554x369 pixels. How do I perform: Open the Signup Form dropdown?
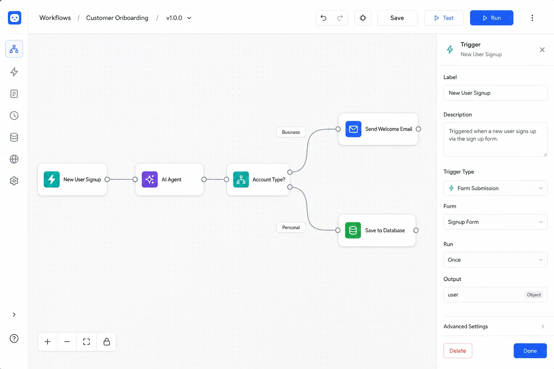point(495,222)
